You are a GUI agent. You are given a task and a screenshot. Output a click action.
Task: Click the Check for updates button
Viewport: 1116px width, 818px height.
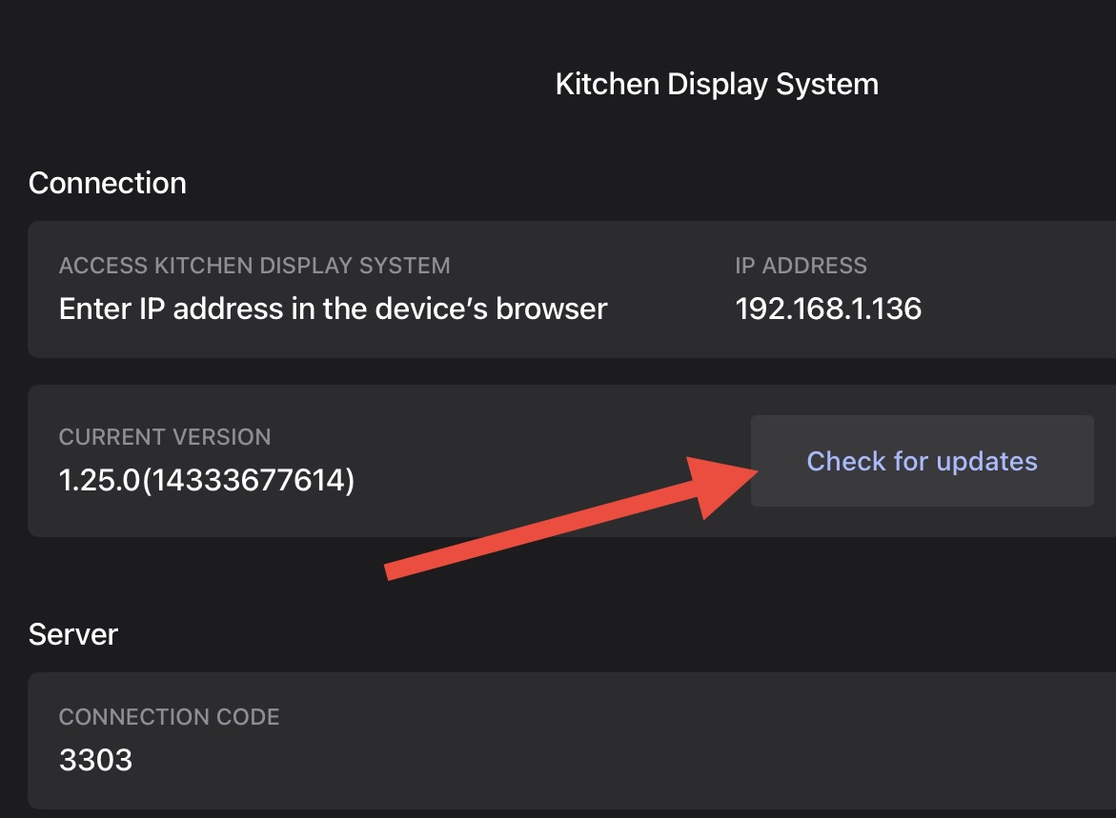[922, 462]
